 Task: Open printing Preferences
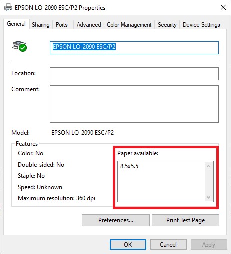click(x=116, y=220)
